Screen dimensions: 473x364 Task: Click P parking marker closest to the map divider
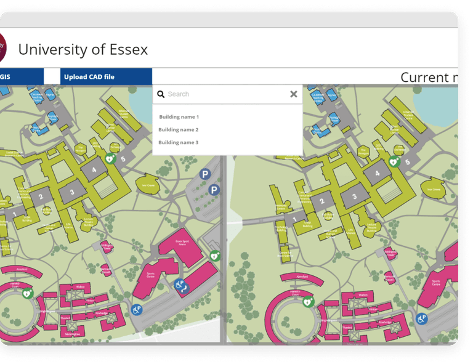click(x=214, y=190)
